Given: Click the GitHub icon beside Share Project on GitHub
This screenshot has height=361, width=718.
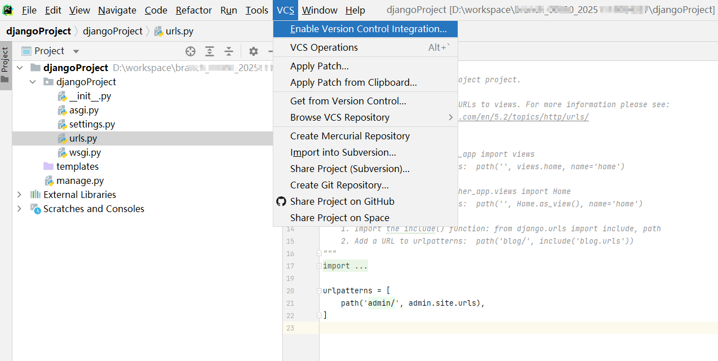Looking at the screenshot, I should 281,201.
